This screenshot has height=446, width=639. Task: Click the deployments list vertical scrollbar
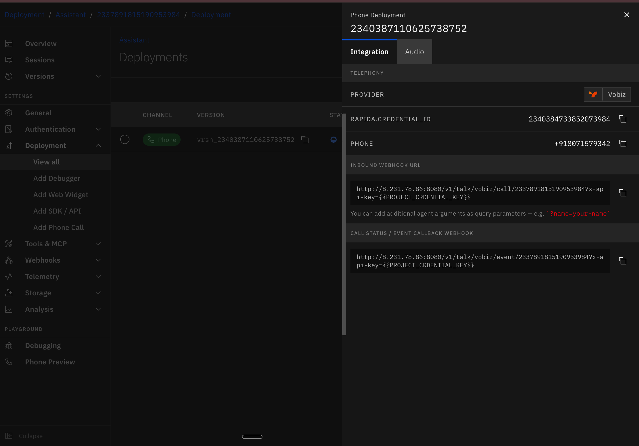[x=344, y=224]
